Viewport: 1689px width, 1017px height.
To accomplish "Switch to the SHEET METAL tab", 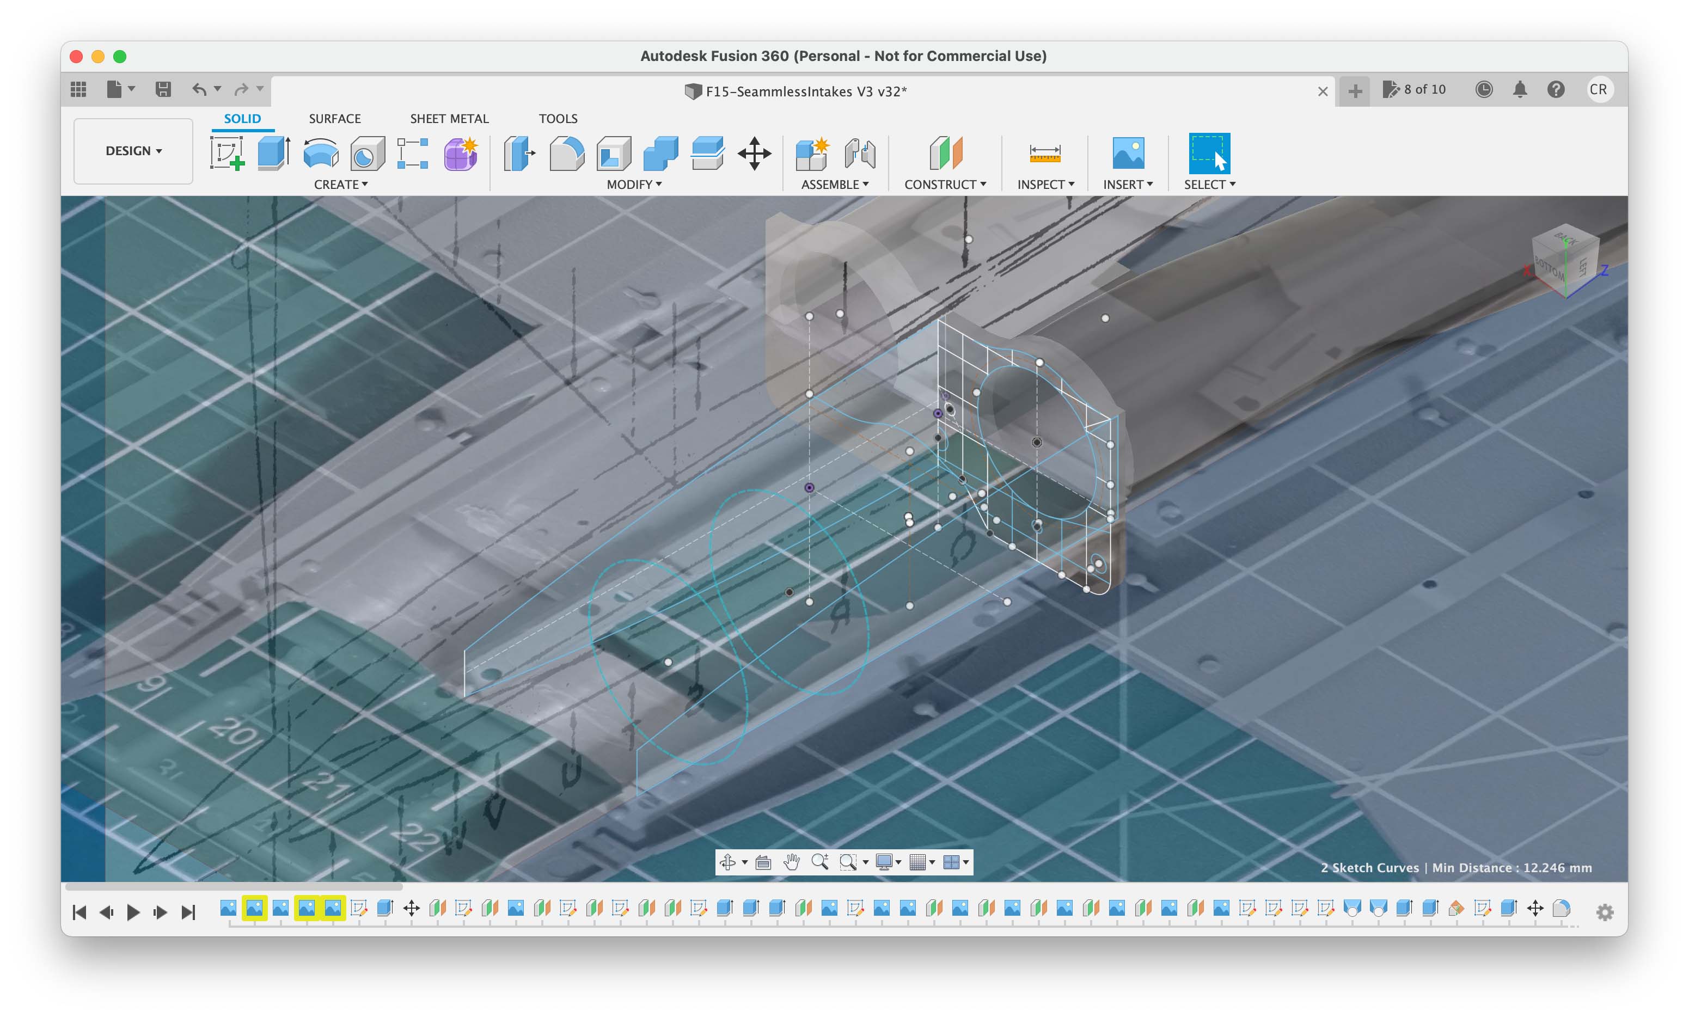I will [450, 119].
